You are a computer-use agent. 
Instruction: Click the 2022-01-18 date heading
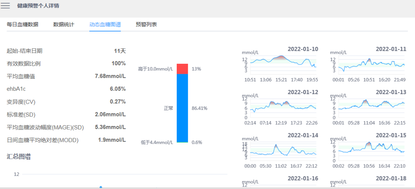coord(391,178)
